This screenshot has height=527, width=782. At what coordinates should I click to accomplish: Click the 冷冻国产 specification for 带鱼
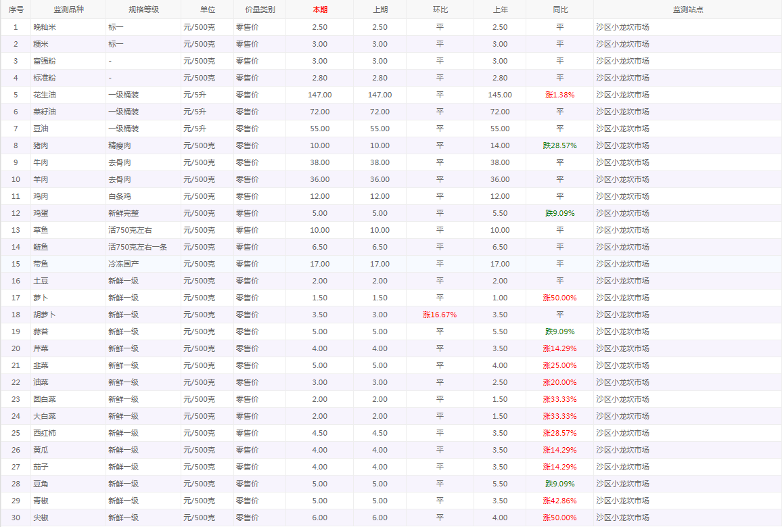click(x=124, y=264)
